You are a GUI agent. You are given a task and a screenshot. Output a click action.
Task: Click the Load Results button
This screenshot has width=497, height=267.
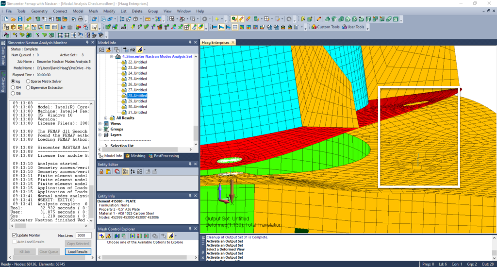(x=78, y=251)
